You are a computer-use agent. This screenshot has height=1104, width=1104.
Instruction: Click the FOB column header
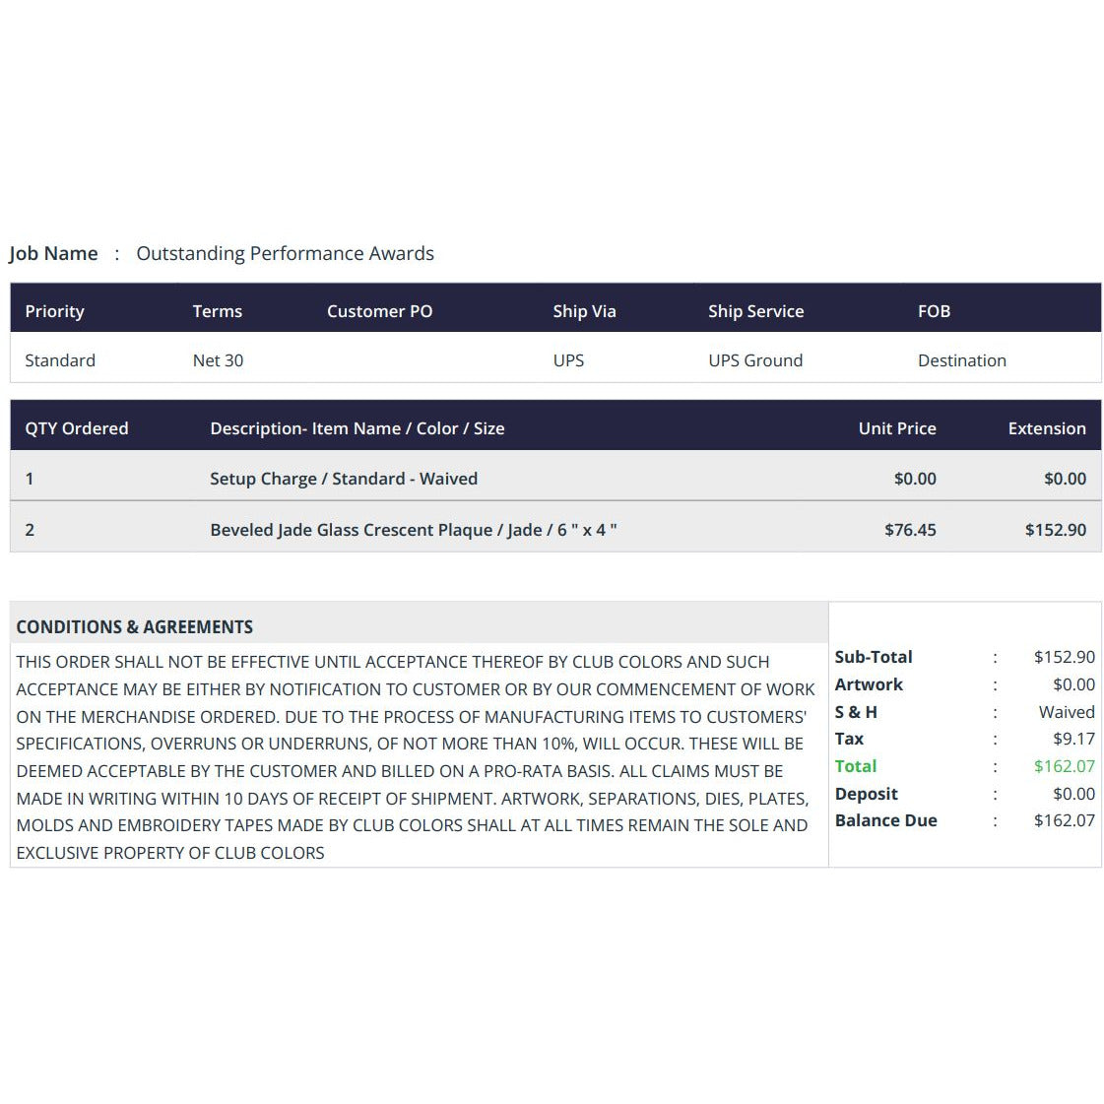click(x=935, y=311)
